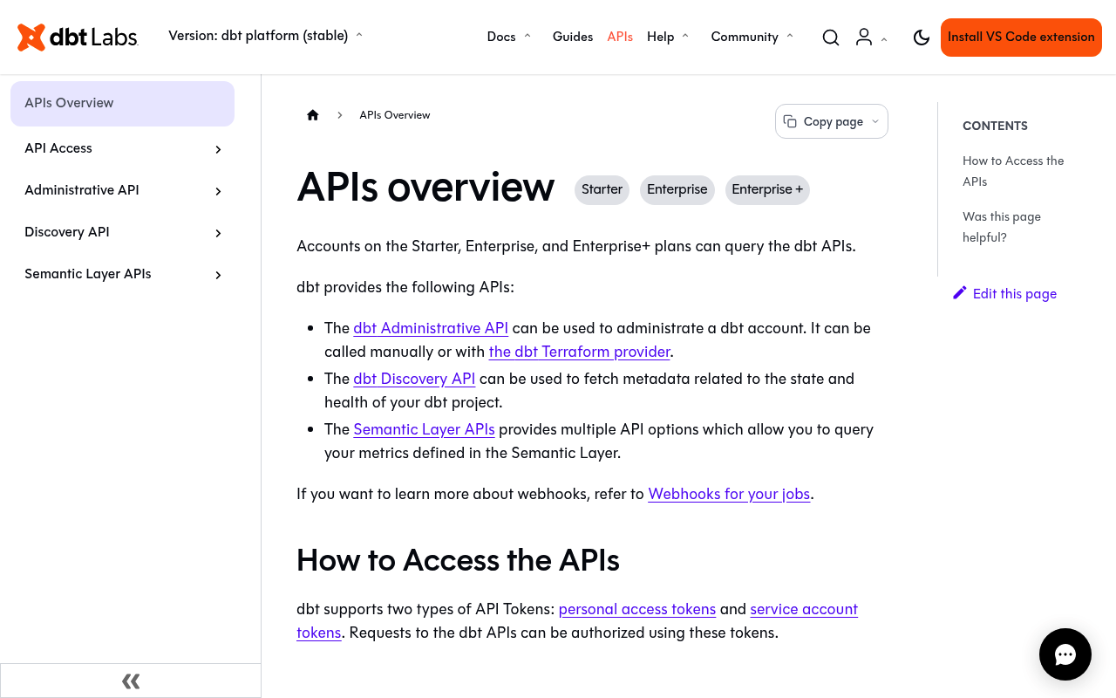Expand the Docs menu
Screen dimensions: 1116x698
pyautogui.click(x=509, y=37)
